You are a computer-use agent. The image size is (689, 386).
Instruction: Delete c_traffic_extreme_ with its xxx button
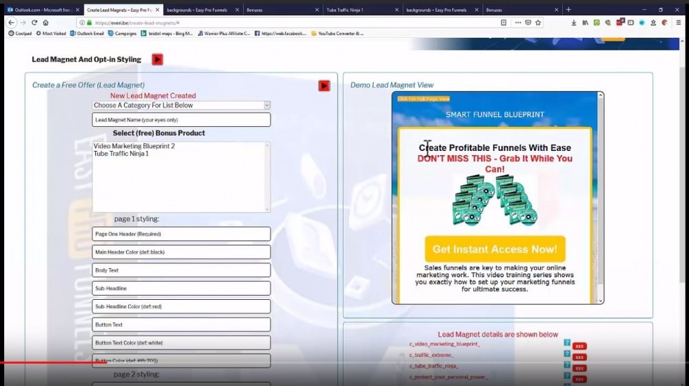[x=579, y=358]
